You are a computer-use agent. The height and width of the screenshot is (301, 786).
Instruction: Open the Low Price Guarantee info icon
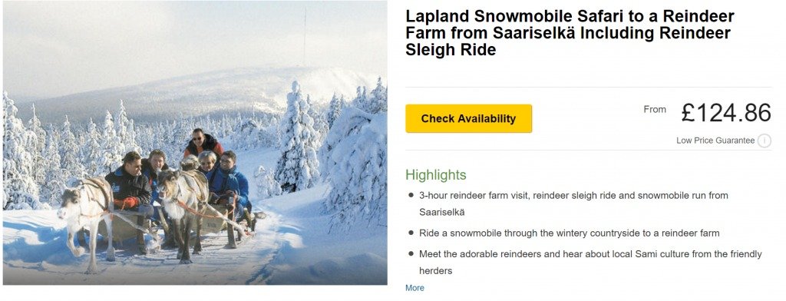click(x=764, y=141)
